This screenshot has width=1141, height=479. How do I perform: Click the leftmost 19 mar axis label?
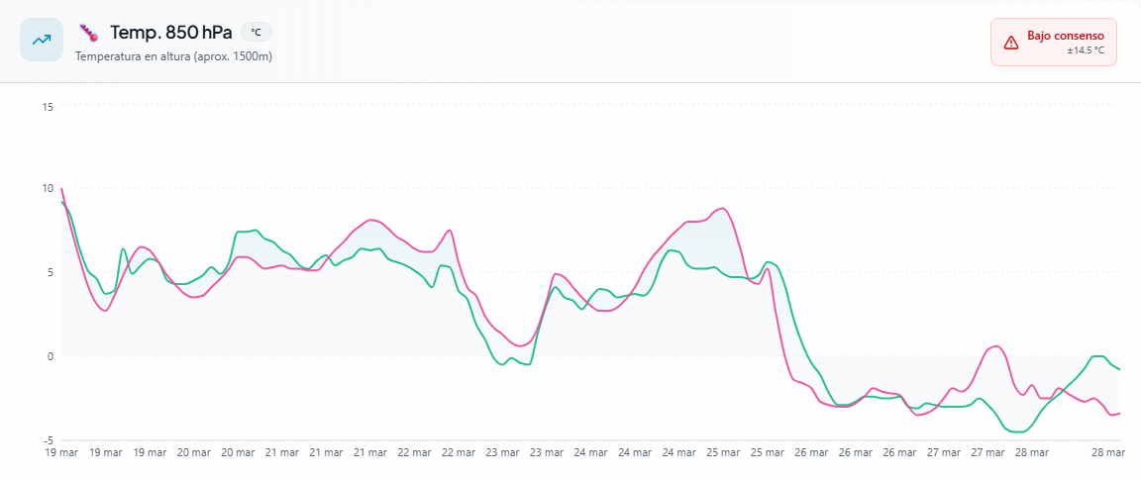(61, 453)
